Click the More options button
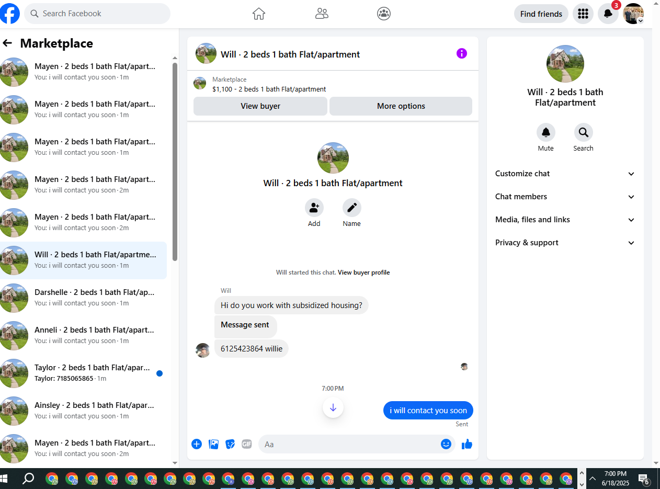 tap(401, 106)
